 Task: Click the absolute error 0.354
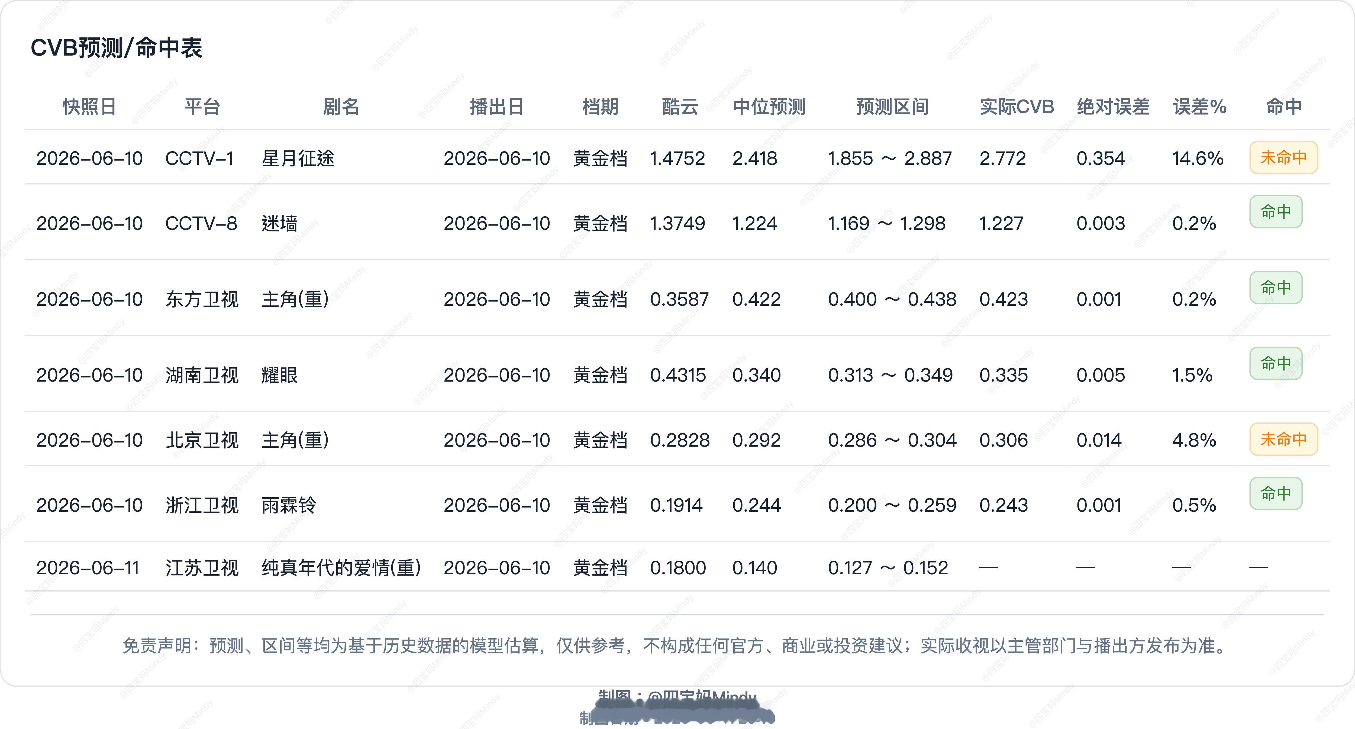(x=1101, y=158)
